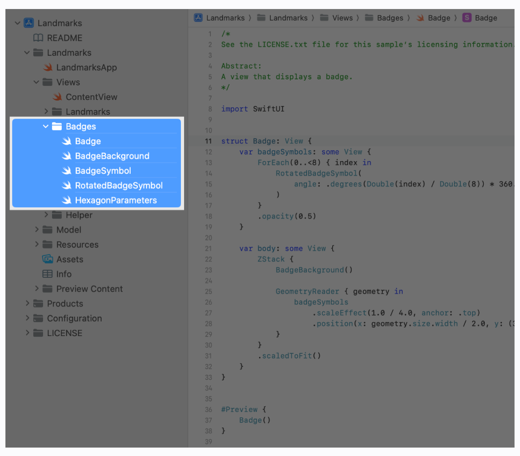Click the README book icon
The height and width of the screenshot is (456, 520).
[38, 38]
